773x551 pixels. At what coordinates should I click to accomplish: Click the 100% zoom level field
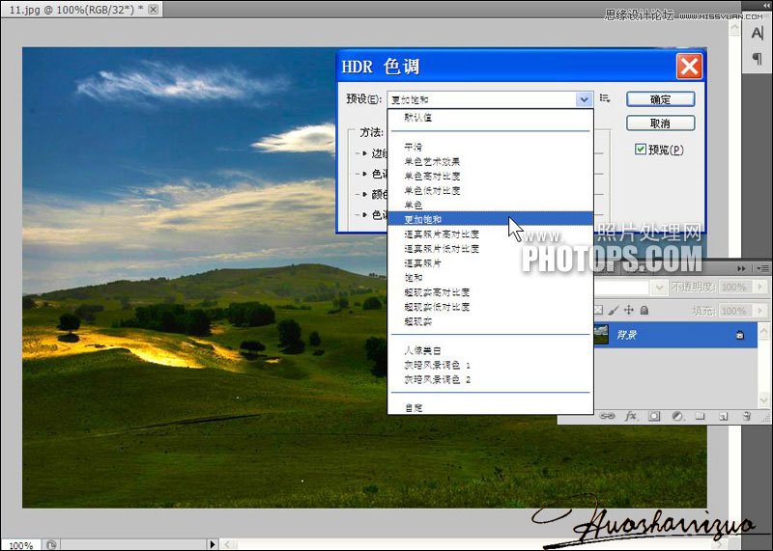tap(20, 545)
